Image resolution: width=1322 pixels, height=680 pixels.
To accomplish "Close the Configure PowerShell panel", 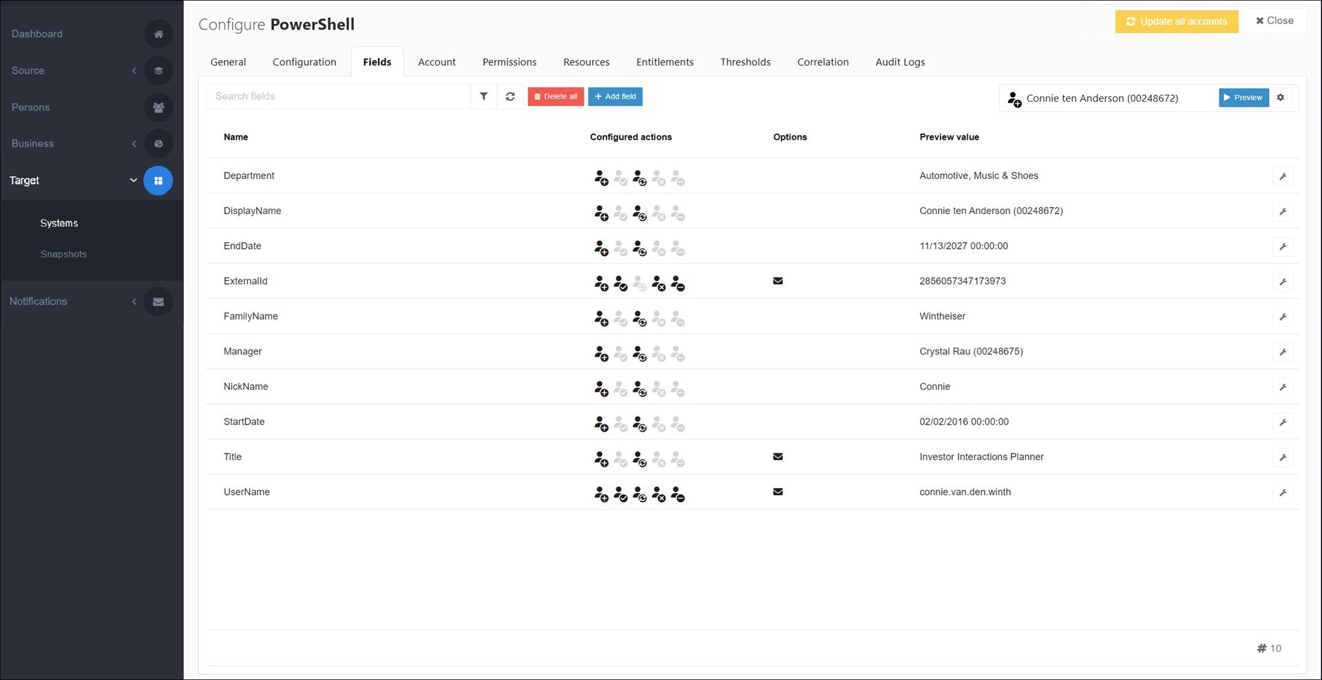I will 1274,21.
